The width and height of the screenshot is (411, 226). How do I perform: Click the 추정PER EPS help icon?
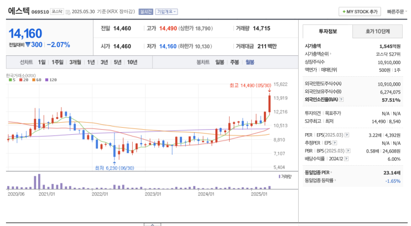click(335, 143)
